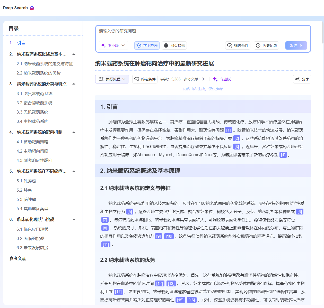Open citation [13] reference marker
This screenshot has width=324, height=308.
click(x=171, y=284)
